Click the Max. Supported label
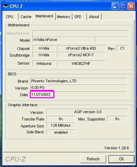Screen dimensions: 137x167 91,119
